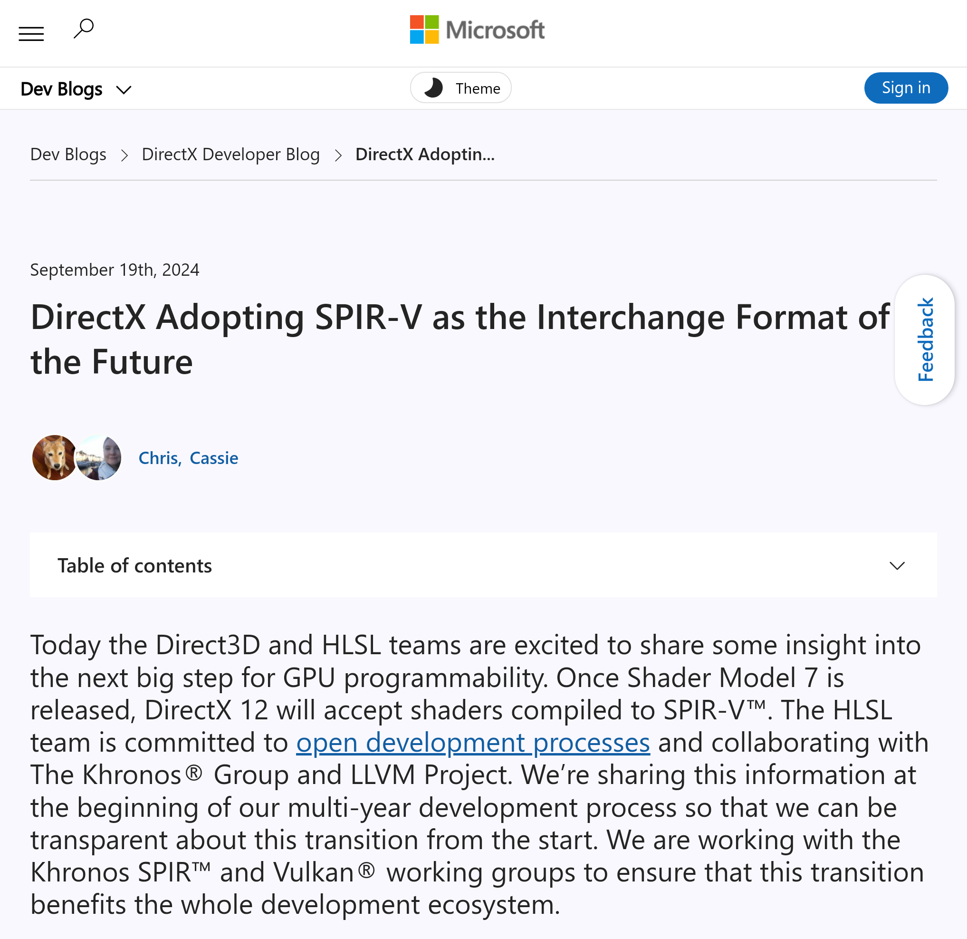Open DirectX Developer Blog breadcrumb
This screenshot has height=939, width=967.
tap(230, 155)
